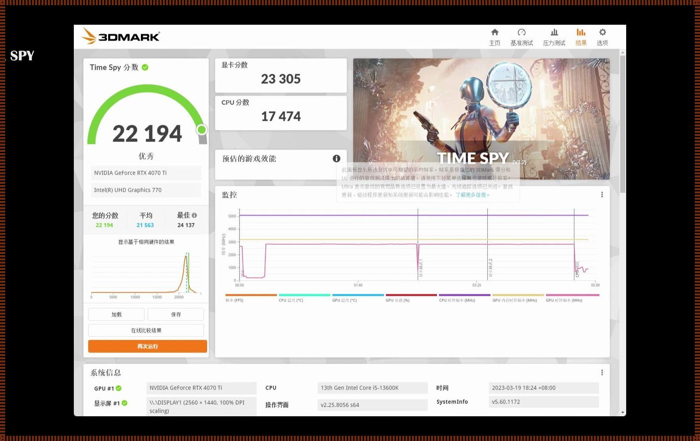Click the 显卡测试 1 marker in graph

click(421, 268)
